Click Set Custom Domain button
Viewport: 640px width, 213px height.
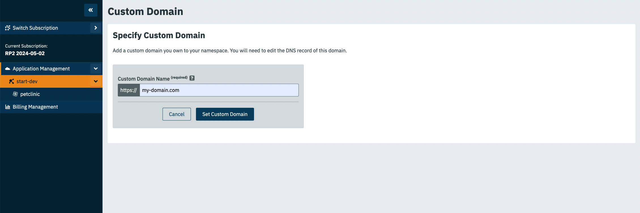click(x=225, y=114)
